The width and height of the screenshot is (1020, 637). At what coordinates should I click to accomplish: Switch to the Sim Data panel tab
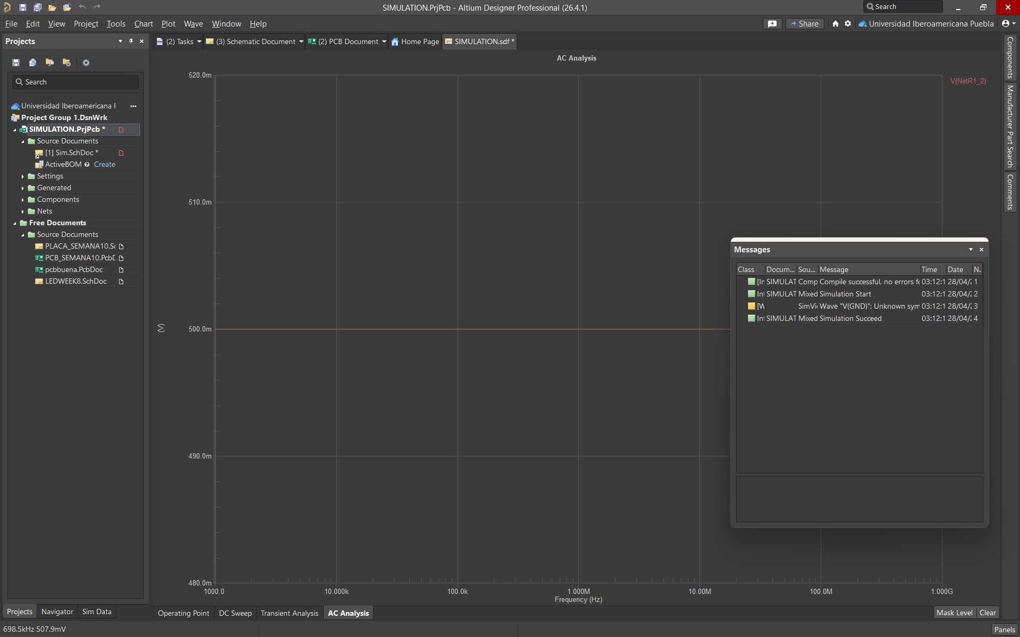tap(97, 611)
